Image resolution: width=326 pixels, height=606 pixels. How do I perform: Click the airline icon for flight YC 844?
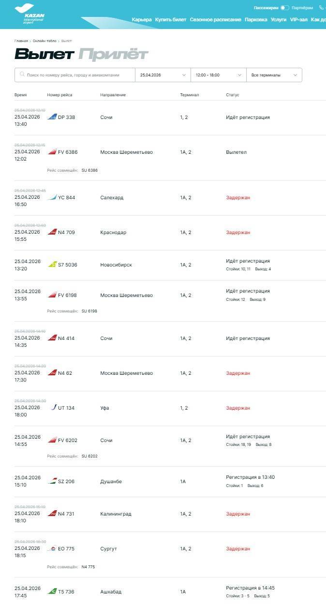[52, 197]
